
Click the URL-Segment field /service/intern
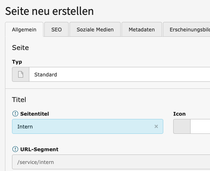(x=111, y=162)
